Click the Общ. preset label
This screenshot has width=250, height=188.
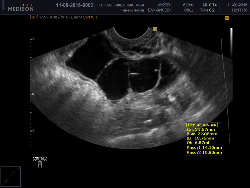point(189,10)
